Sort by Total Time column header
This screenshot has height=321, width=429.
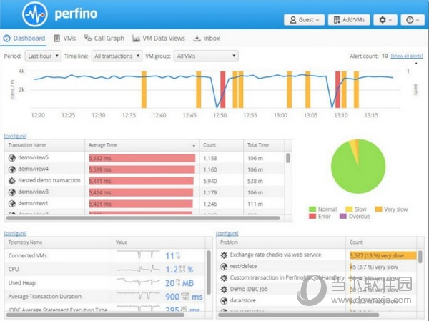click(x=264, y=145)
